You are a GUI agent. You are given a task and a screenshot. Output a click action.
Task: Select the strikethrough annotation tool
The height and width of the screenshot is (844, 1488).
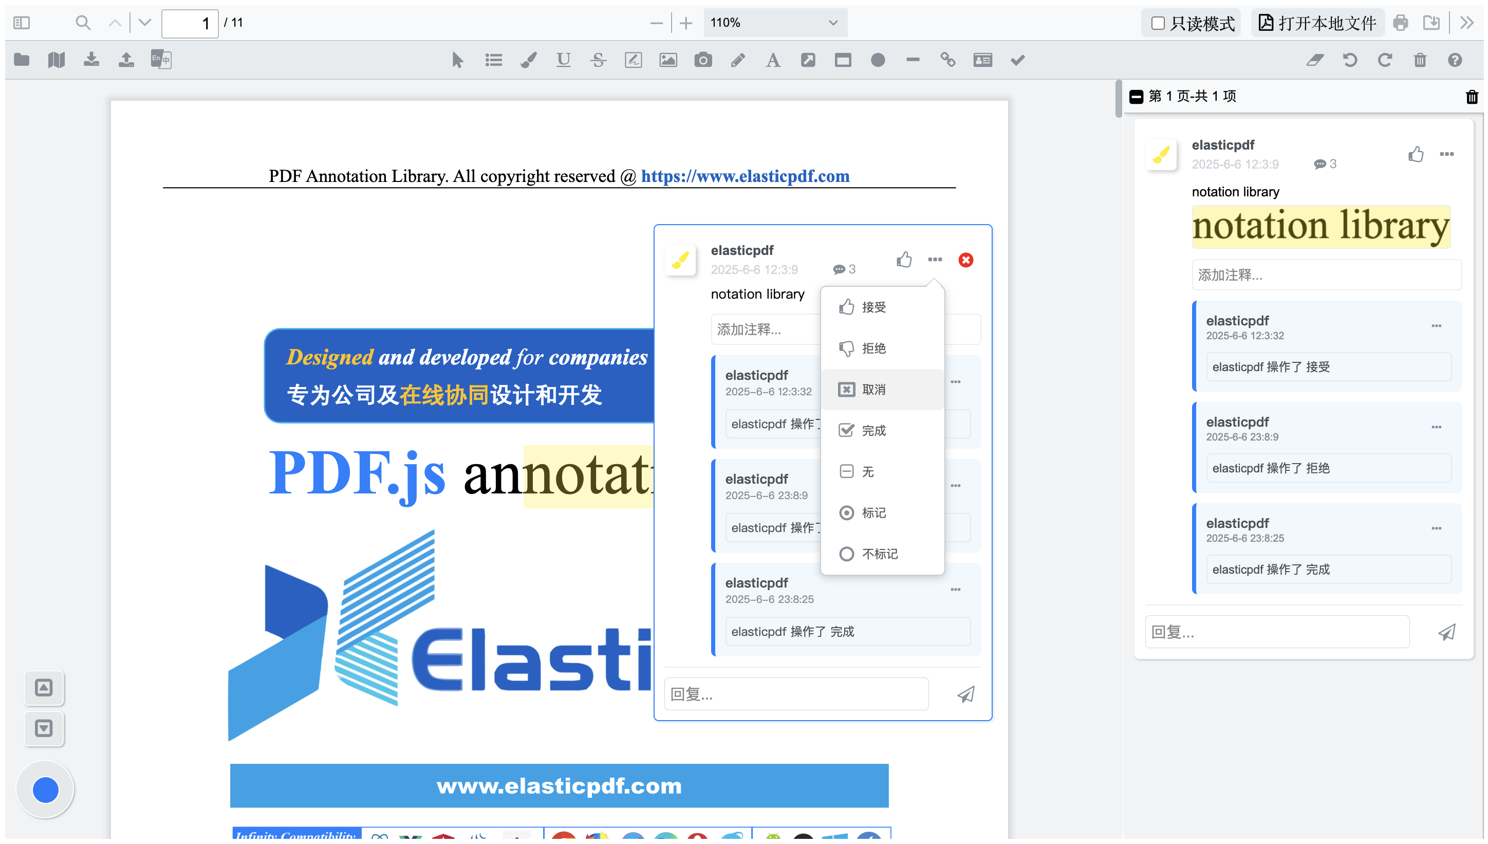pos(598,60)
